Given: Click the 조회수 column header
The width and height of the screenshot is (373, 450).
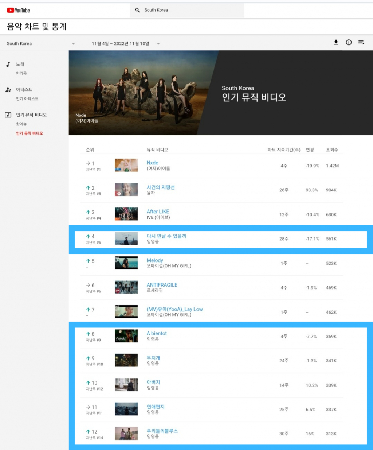Looking at the screenshot, I should (332, 150).
